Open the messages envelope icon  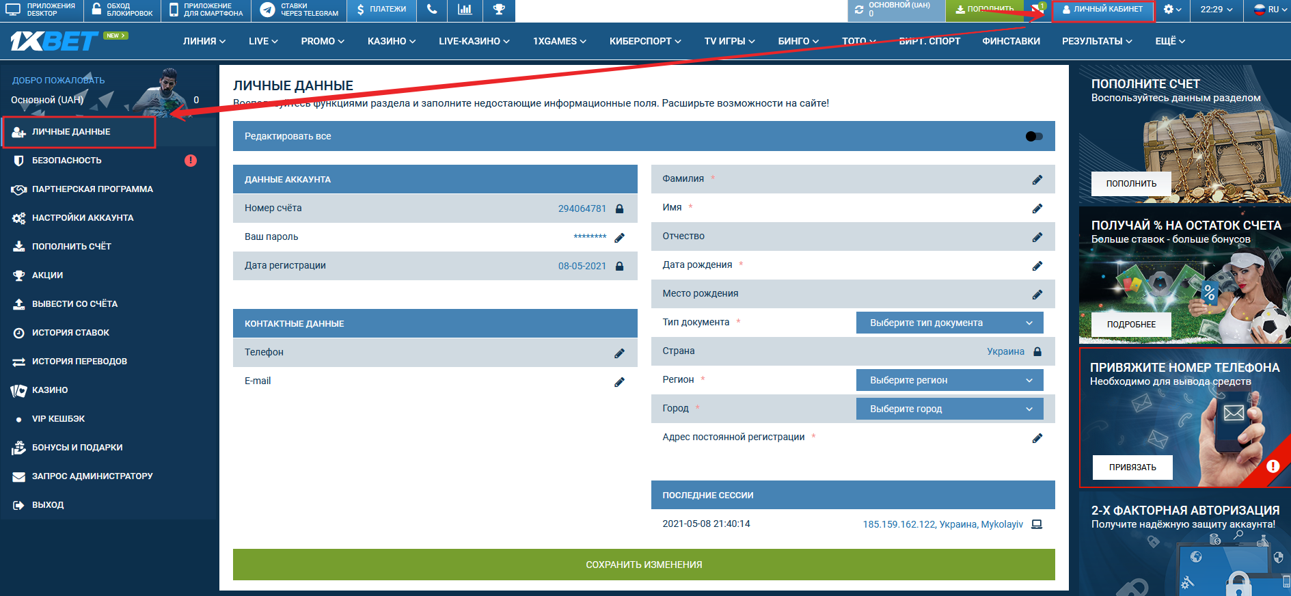click(x=1037, y=10)
